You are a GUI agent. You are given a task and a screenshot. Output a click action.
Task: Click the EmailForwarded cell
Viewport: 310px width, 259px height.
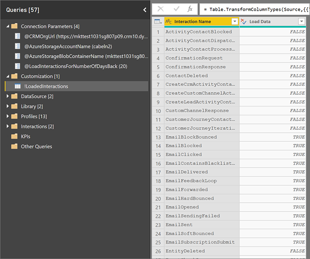pos(201,190)
